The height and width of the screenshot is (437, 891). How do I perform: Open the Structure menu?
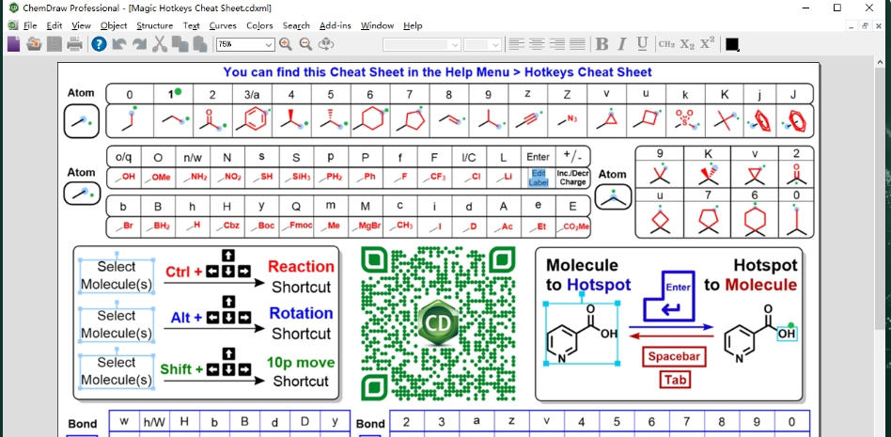[154, 25]
